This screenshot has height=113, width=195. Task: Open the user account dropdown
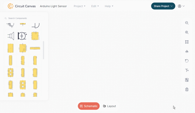(x=181, y=6)
